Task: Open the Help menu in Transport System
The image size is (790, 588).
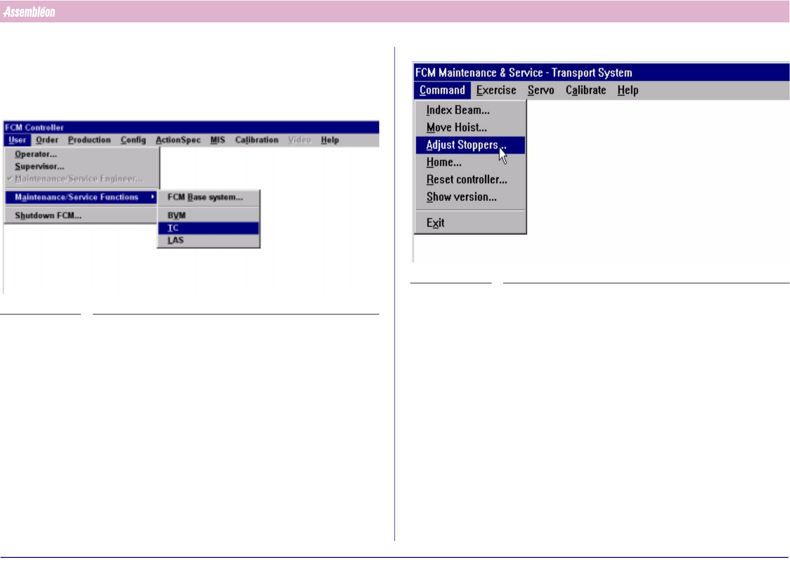Action: pos(628,91)
